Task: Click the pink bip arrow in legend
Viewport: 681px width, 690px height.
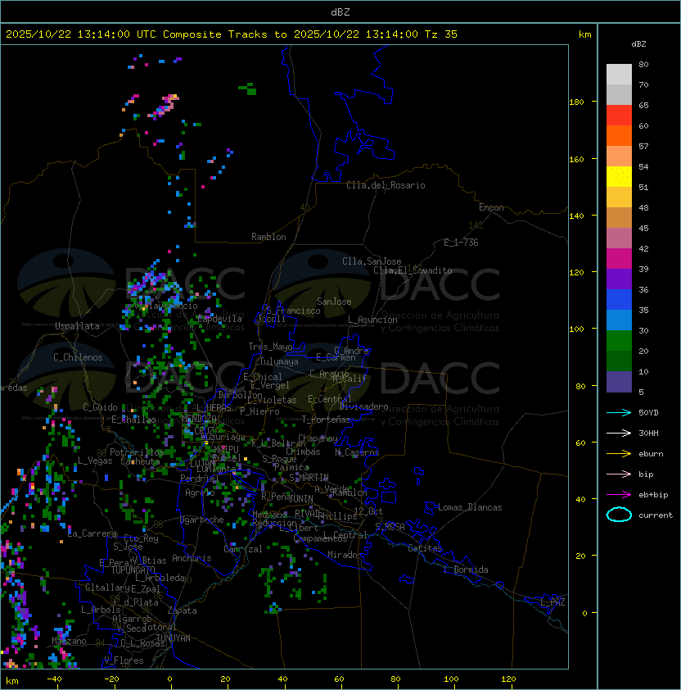Action: (x=619, y=474)
